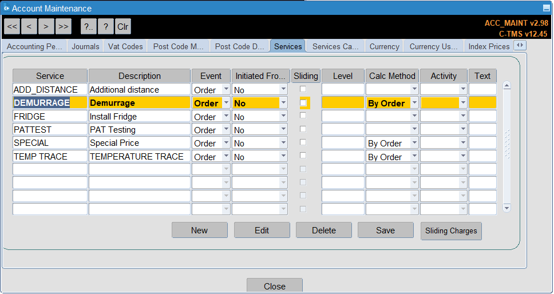554x294 pixels.
Task: Select the Services Ca... tab
Action: (335, 46)
